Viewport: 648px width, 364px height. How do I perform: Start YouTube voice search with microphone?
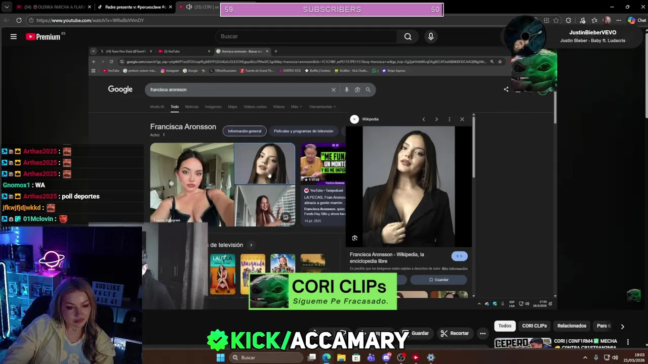[431, 36]
